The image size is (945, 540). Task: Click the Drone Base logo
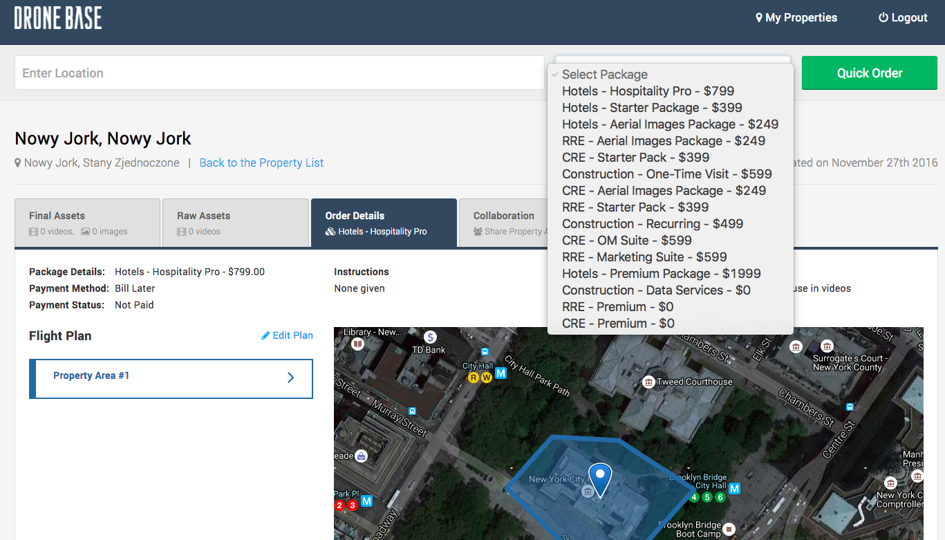pos(58,18)
